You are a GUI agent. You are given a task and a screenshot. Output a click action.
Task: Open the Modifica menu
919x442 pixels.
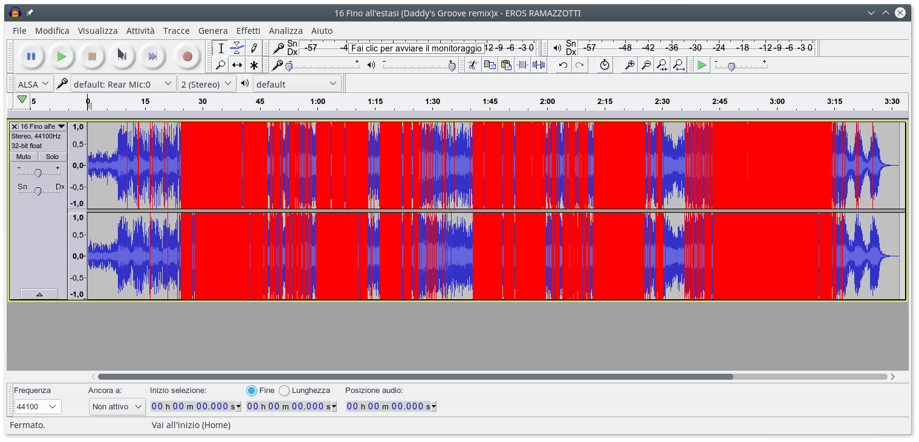[x=52, y=31]
